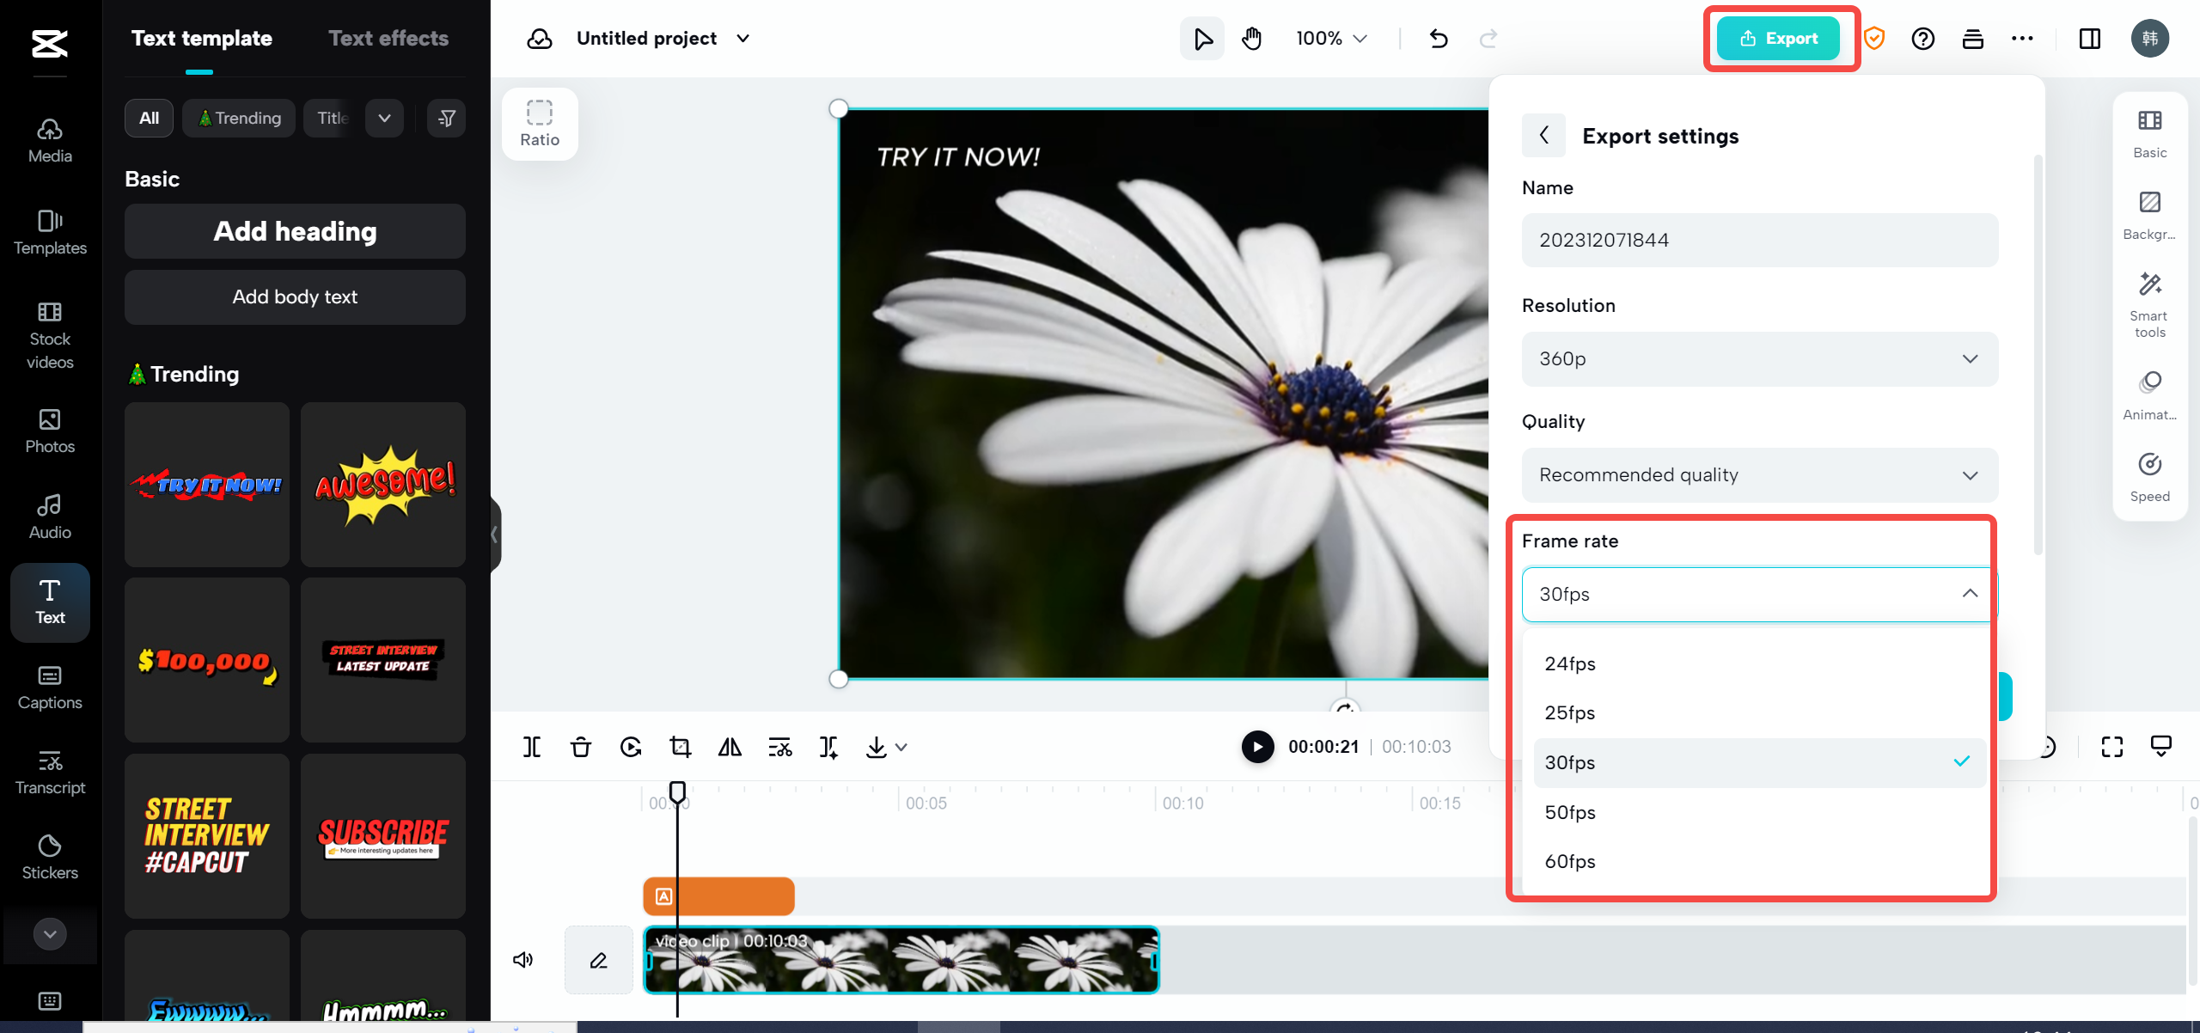
Task: Open the zoom level dropdown at 100%
Action: tap(1330, 38)
